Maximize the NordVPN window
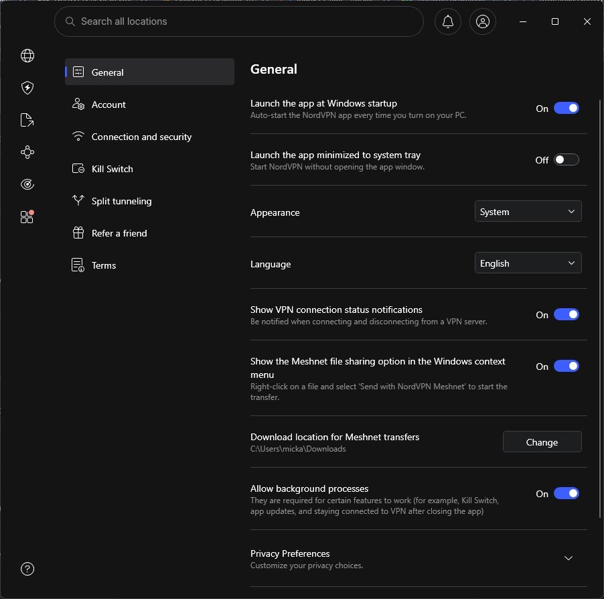Viewport: 604px width, 599px height. pos(555,21)
